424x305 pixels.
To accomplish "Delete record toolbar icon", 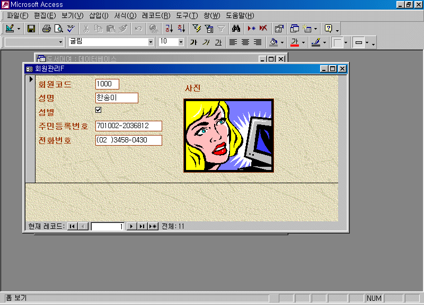I will coord(263,29).
